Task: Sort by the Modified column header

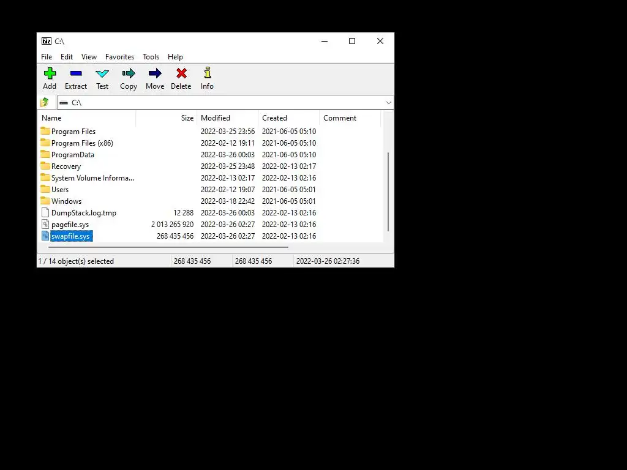Action: point(228,118)
